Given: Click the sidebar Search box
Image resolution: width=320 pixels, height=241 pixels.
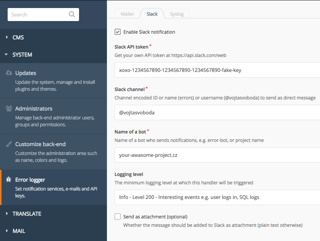Looking at the screenshot, I should pos(43,15).
